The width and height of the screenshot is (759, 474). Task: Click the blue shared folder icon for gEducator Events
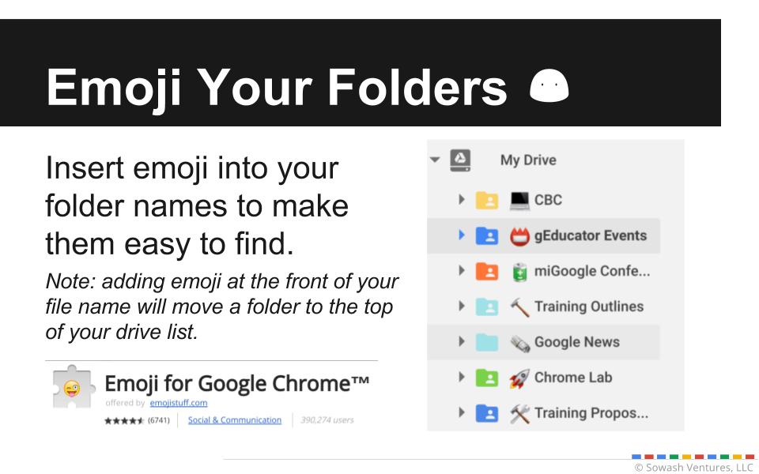point(486,235)
